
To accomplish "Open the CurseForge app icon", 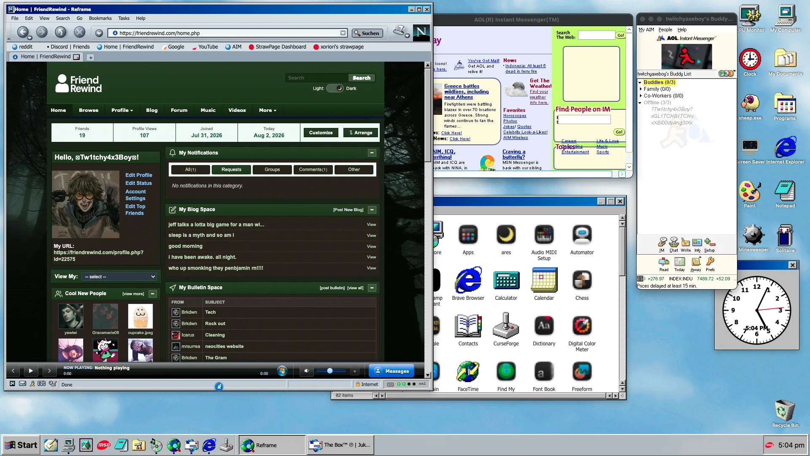I will [506, 329].
